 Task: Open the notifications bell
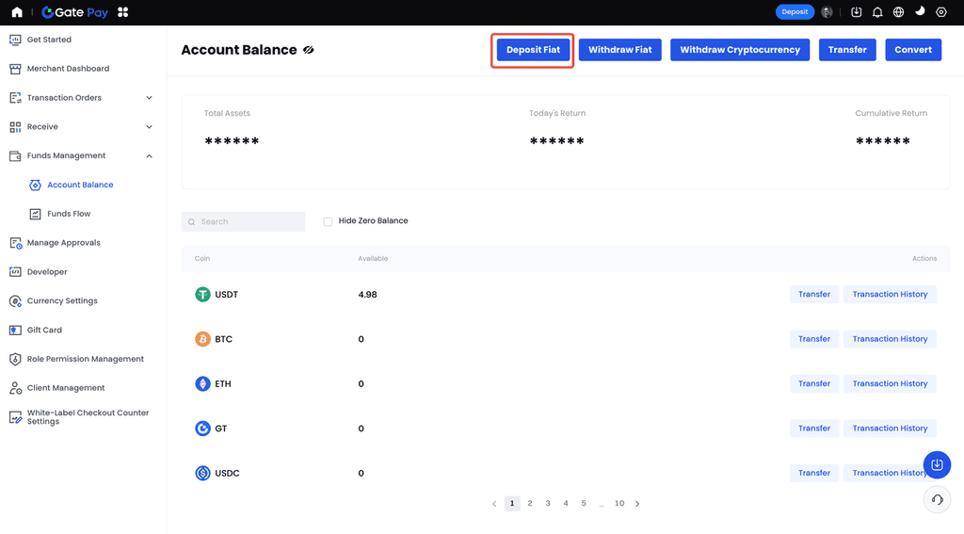tap(877, 12)
